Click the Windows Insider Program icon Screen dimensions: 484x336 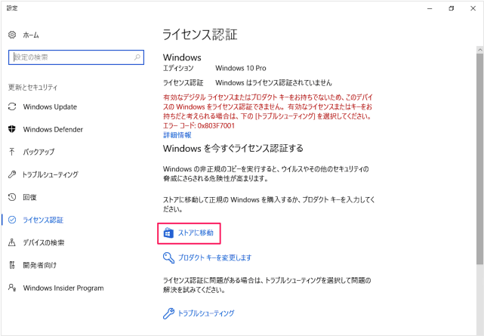[12, 288]
